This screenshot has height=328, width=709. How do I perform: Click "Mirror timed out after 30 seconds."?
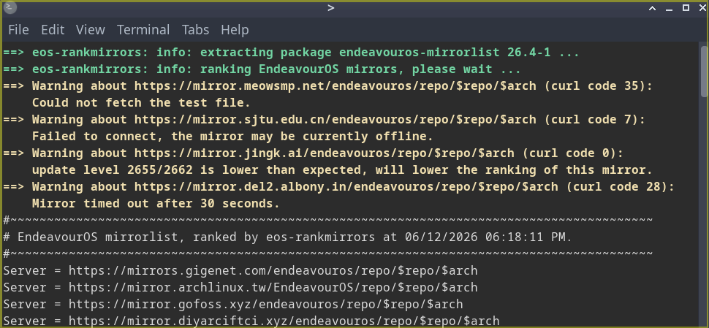coord(156,203)
